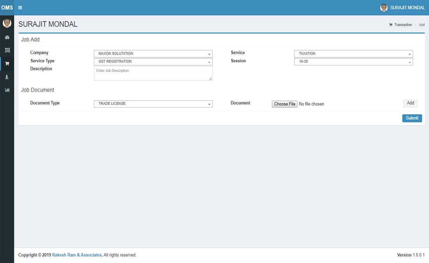Toggle the hamburger sidebar menu
The width and height of the screenshot is (429, 263).
point(20,8)
